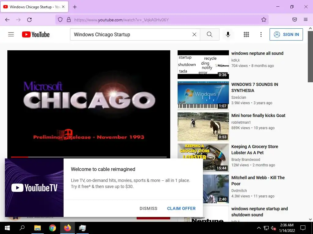Clear the search box with the X
The width and height of the screenshot is (313, 234).
click(194, 34)
